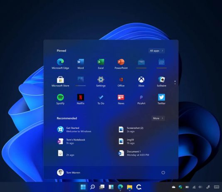This screenshot has height=192, width=222.
Task: Open Document 1 recommended file
Action: point(133,153)
